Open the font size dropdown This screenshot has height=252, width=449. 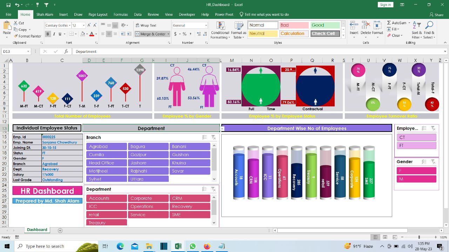(x=83, y=26)
